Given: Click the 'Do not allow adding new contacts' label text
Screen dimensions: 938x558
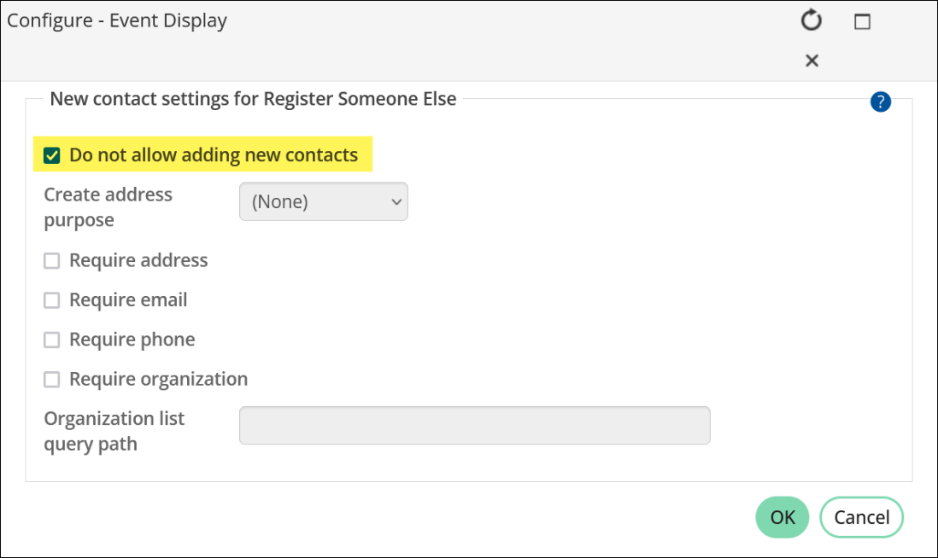Looking at the screenshot, I should coord(214,155).
